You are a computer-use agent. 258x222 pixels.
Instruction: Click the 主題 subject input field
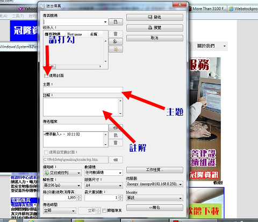pos(83,90)
